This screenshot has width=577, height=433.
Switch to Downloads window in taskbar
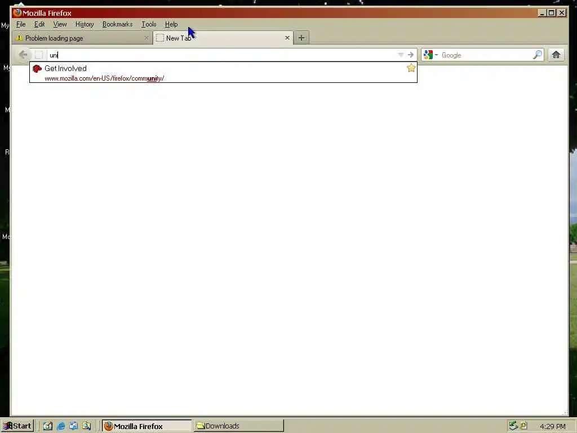[239, 426]
